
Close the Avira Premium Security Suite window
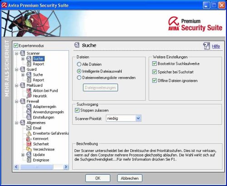222,5
